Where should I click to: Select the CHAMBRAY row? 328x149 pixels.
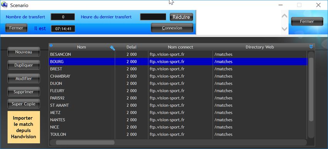point(178,76)
